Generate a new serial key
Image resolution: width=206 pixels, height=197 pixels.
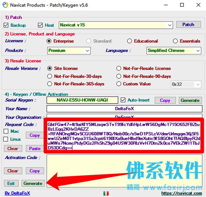coord(190,100)
